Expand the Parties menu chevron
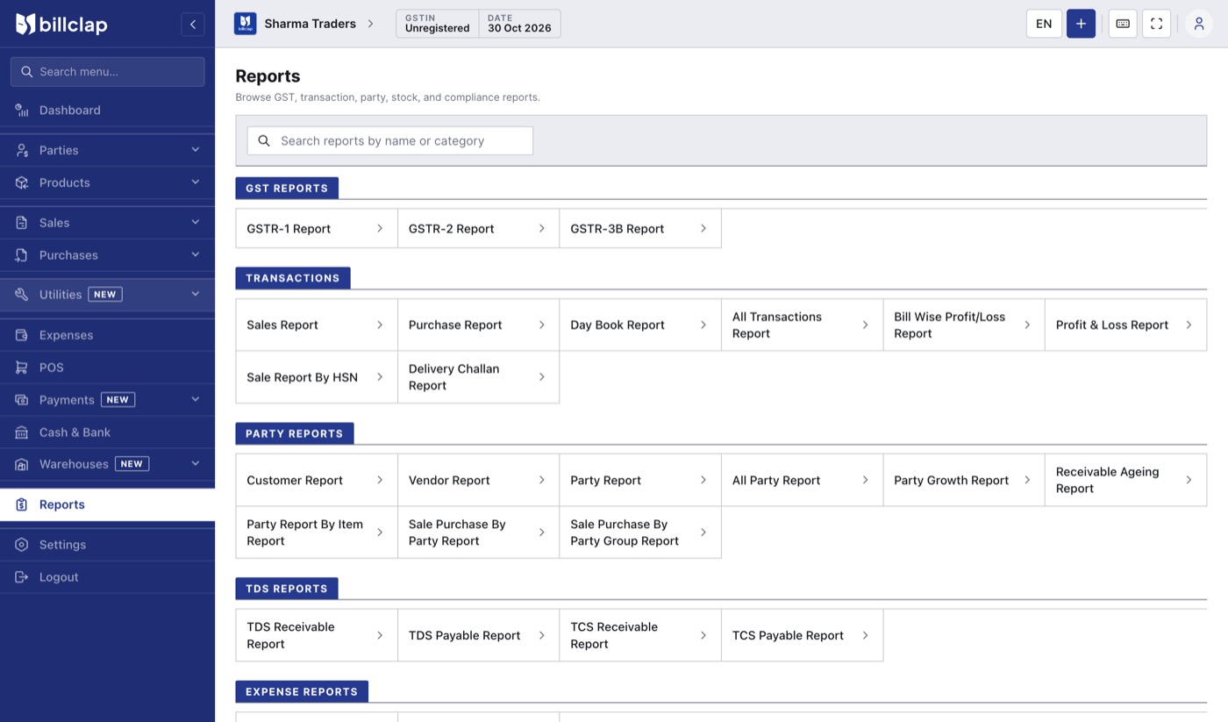 (196, 150)
